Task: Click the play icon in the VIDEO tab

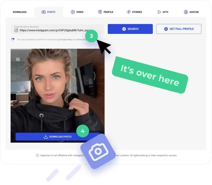Action: (73, 12)
